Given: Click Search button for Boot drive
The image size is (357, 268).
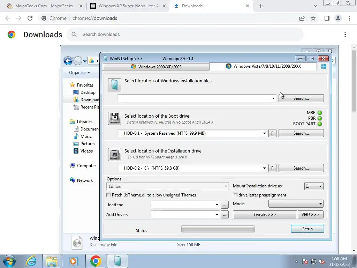Looking at the screenshot, I should pos(301,133).
